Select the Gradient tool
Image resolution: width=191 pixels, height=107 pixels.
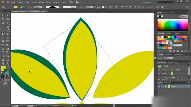pyautogui.click(x=7, y=49)
